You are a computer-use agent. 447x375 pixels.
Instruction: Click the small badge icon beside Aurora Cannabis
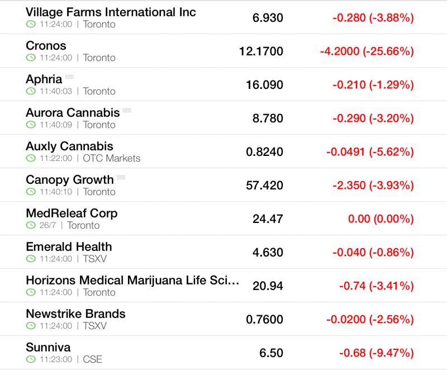[127, 110]
